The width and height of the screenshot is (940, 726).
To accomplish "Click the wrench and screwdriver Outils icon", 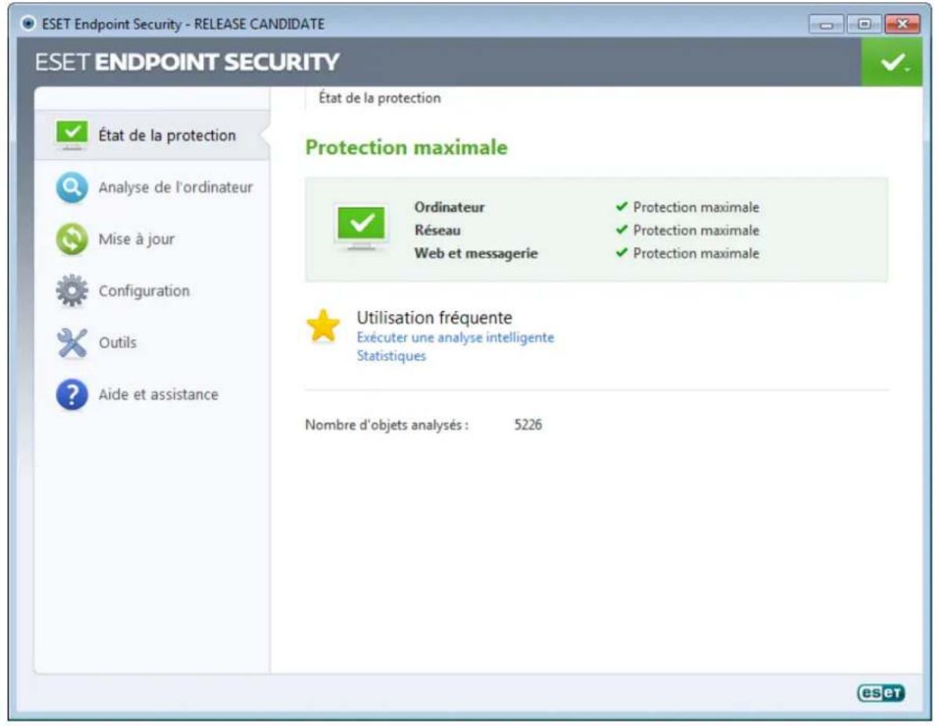I will [71, 343].
